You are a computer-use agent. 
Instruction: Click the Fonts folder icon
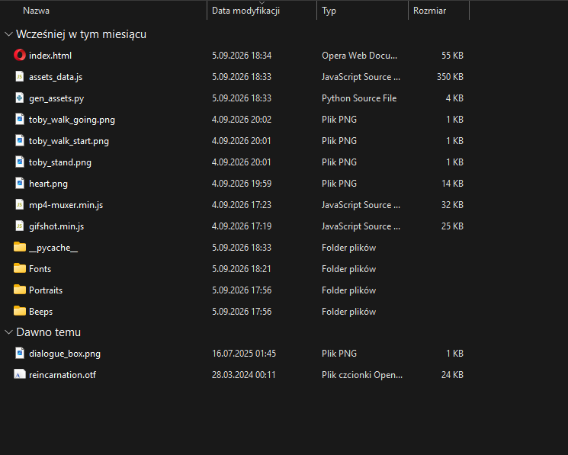click(20, 268)
